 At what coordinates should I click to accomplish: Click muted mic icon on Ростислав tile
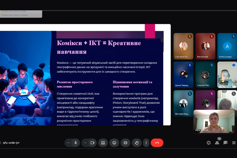(x=212, y=36)
